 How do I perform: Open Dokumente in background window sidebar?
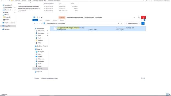coord(8,7)
